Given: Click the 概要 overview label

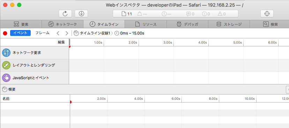Looking at the screenshot, I should click(x=12, y=90).
